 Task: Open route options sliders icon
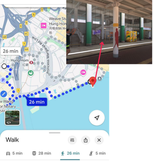72,141
